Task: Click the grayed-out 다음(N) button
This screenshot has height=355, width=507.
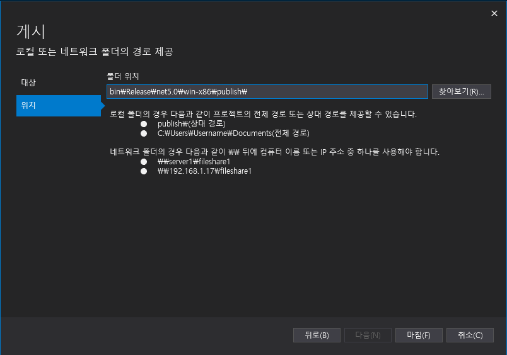Action: click(x=368, y=335)
